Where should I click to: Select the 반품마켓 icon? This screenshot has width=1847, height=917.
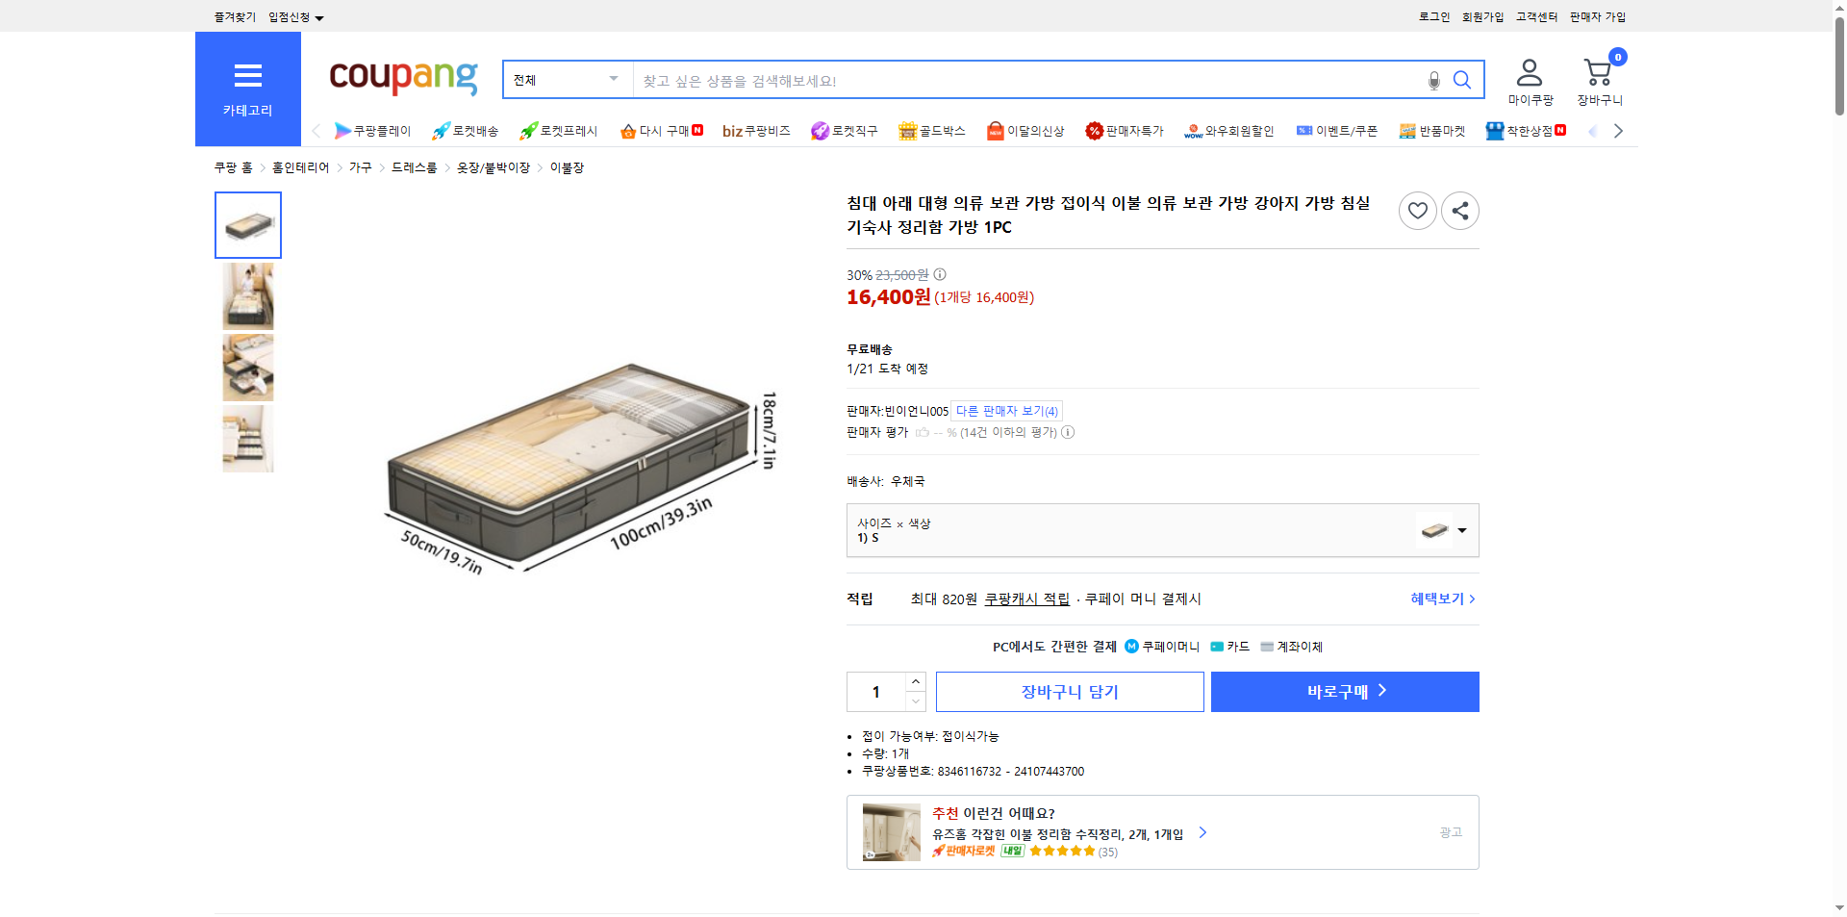(1406, 131)
